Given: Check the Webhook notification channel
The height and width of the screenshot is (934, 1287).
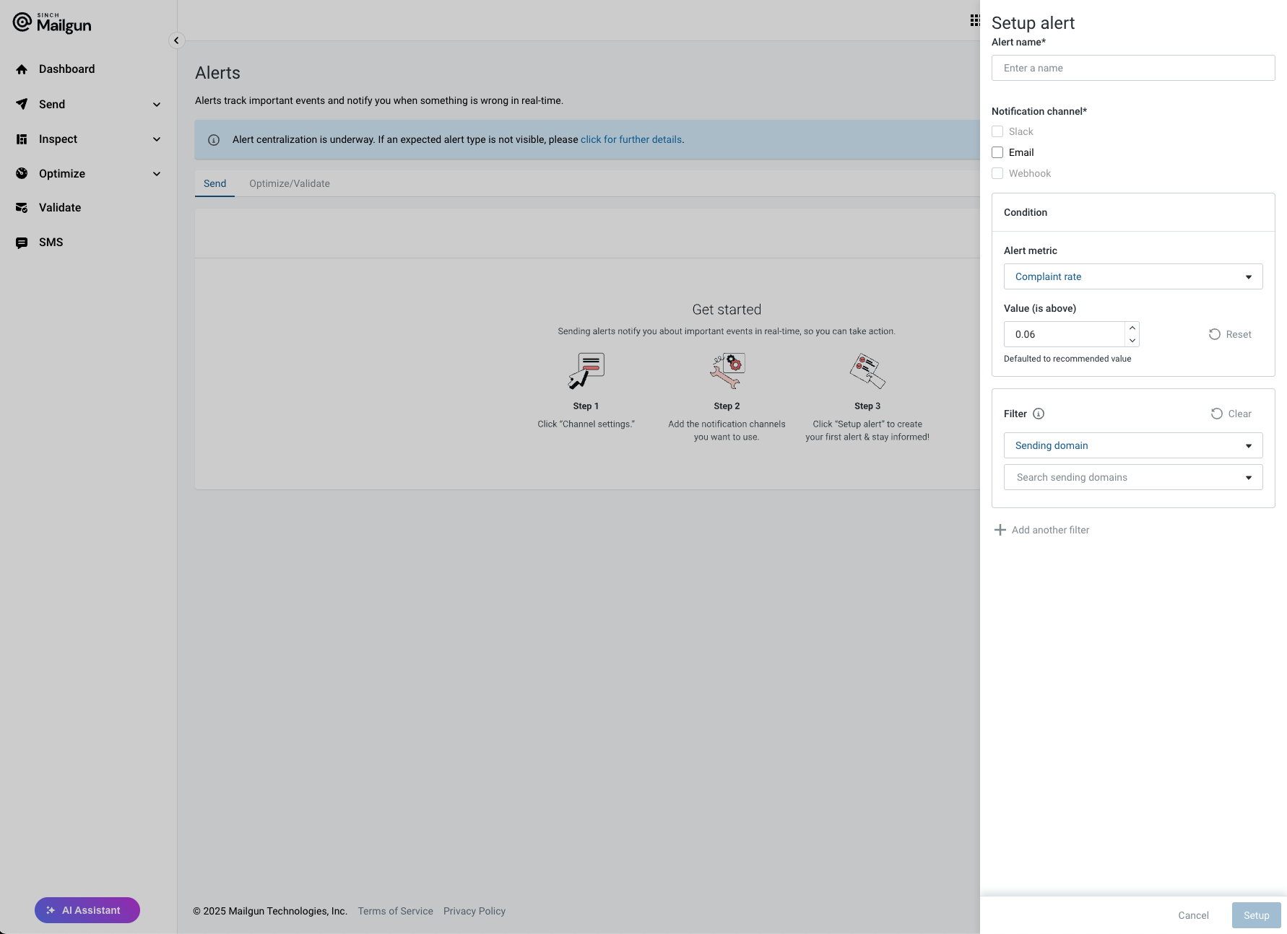Looking at the screenshot, I should 997,173.
